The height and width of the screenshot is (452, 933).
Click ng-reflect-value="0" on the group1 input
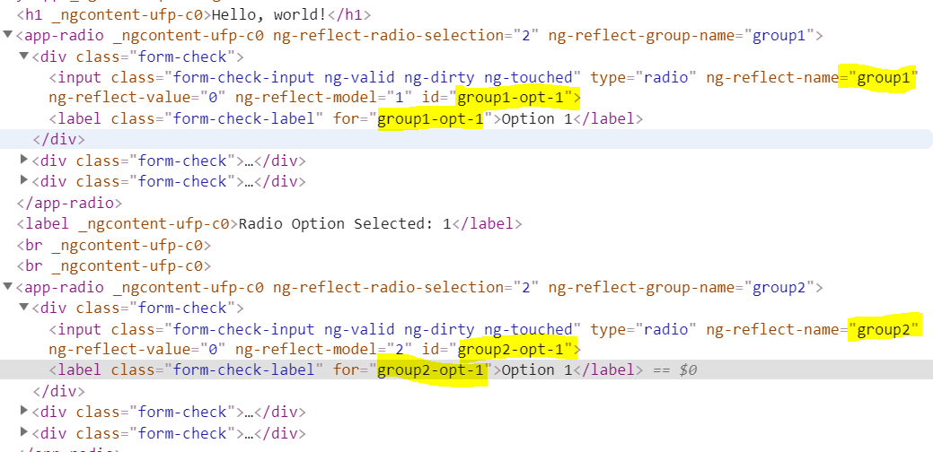[x=137, y=98]
